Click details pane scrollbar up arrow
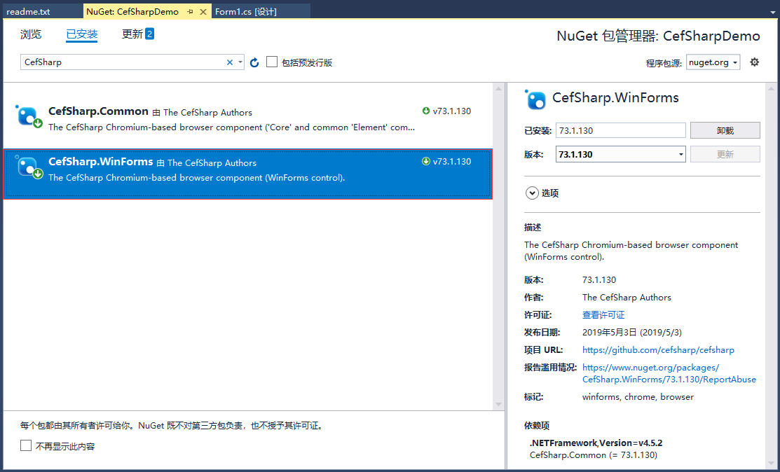This screenshot has height=472, width=780. click(x=772, y=89)
